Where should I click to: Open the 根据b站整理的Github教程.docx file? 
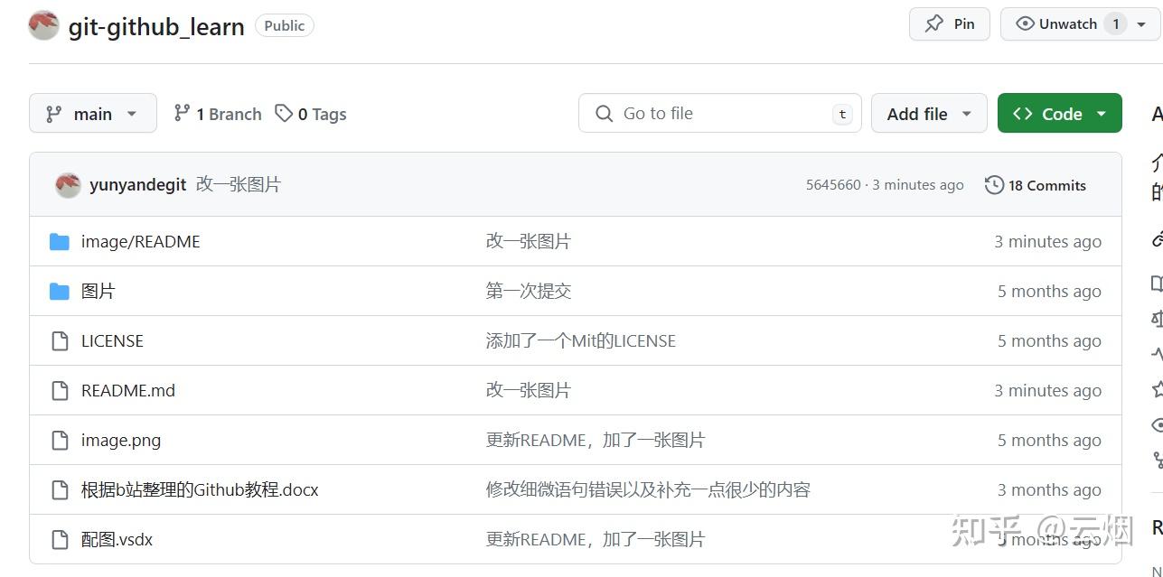[x=200, y=489]
